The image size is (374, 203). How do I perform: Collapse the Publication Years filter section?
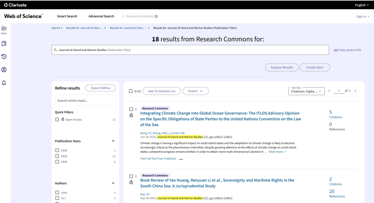coord(113,141)
